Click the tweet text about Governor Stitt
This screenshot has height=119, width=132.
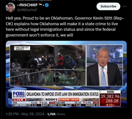pyautogui.click(x=65, y=27)
